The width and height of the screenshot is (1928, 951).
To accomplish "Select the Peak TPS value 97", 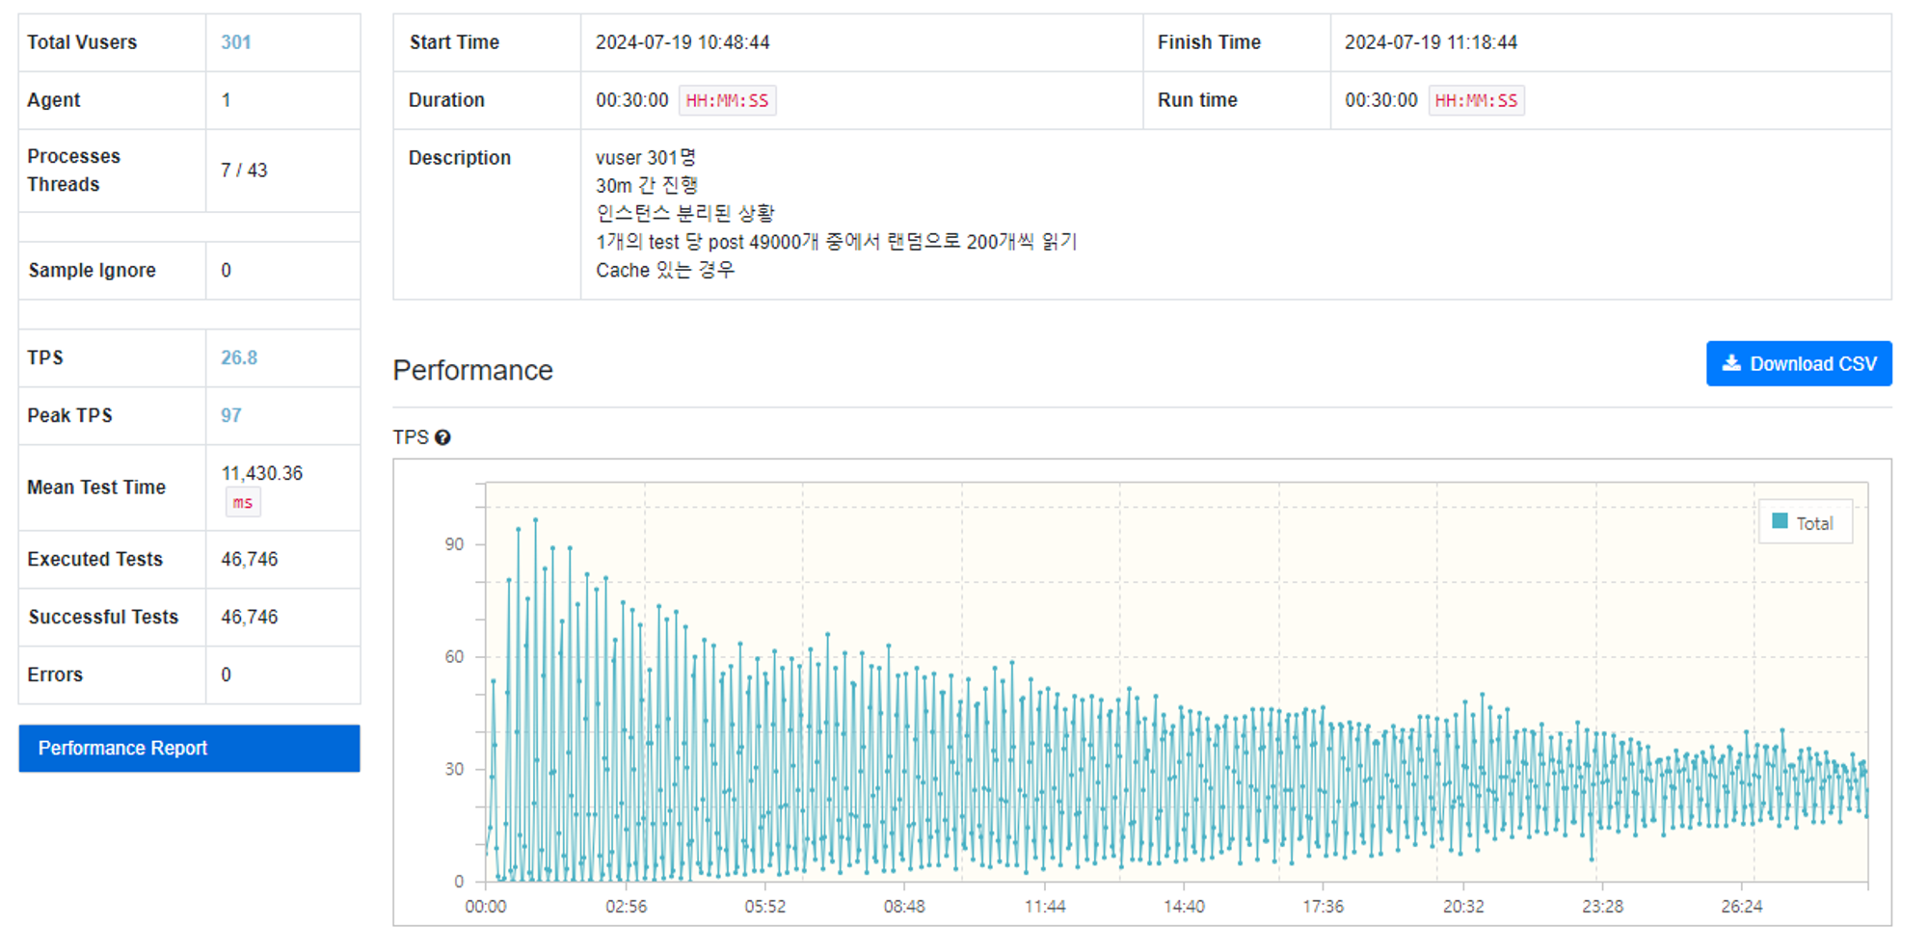I will tap(231, 415).
